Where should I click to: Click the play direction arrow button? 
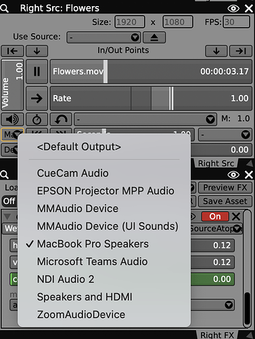pyautogui.click(x=37, y=98)
